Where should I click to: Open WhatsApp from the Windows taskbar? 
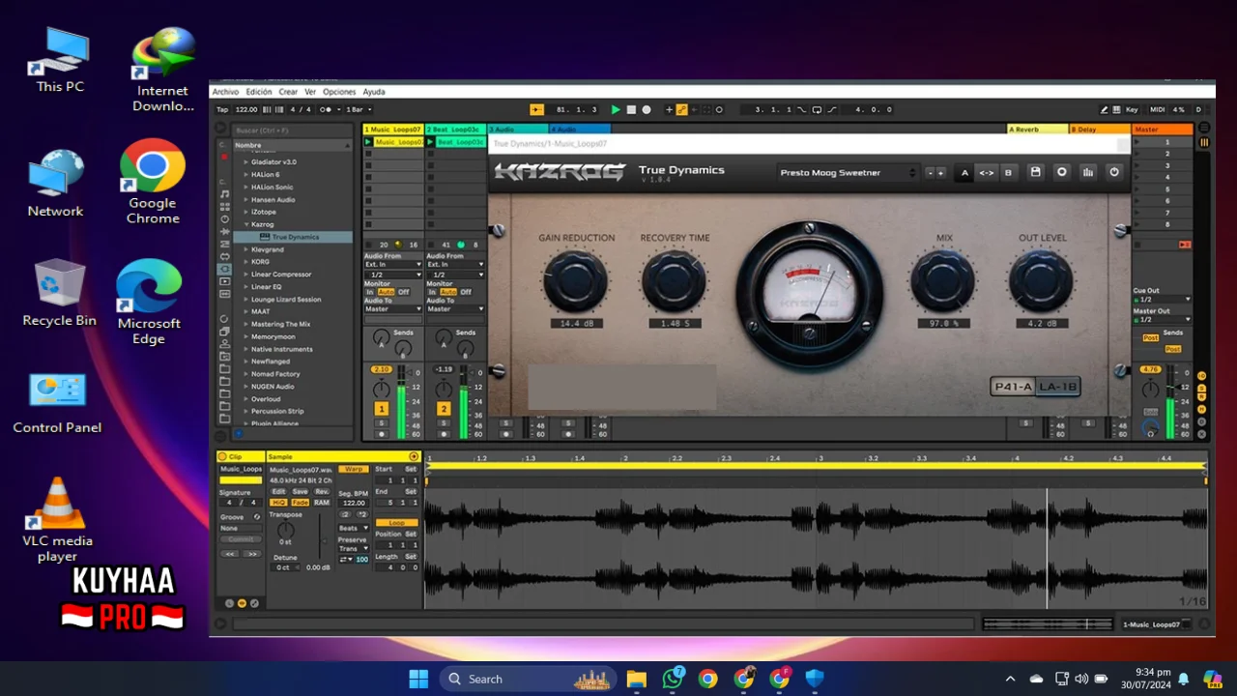672,679
